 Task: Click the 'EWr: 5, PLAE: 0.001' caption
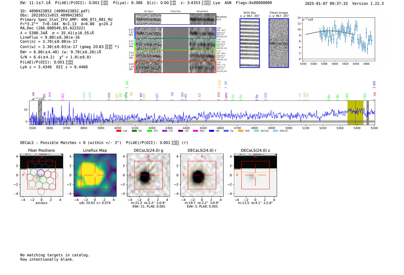pos(202,207)
